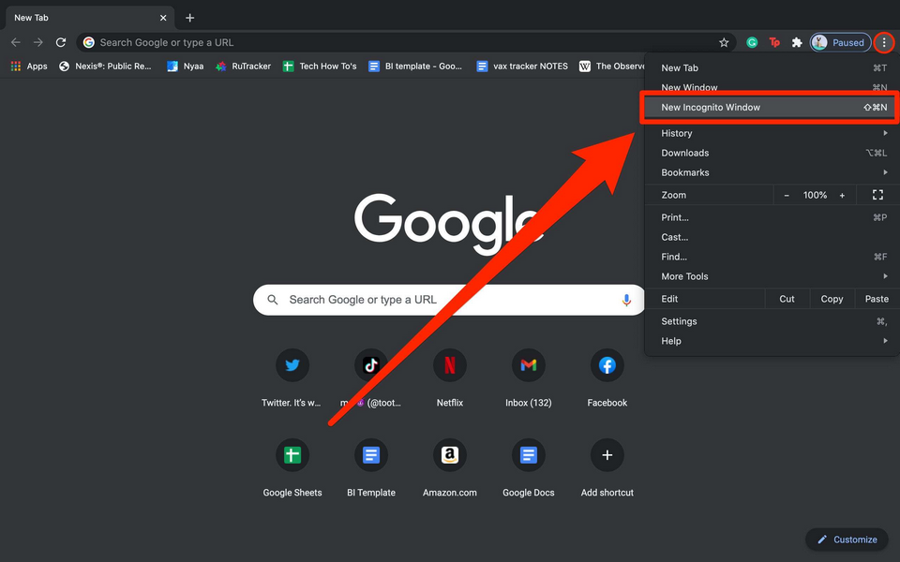Toggle fullscreen mode from the Zoom row
Image resolution: width=900 pixels, height=562 pixels.
pos(877,195)
